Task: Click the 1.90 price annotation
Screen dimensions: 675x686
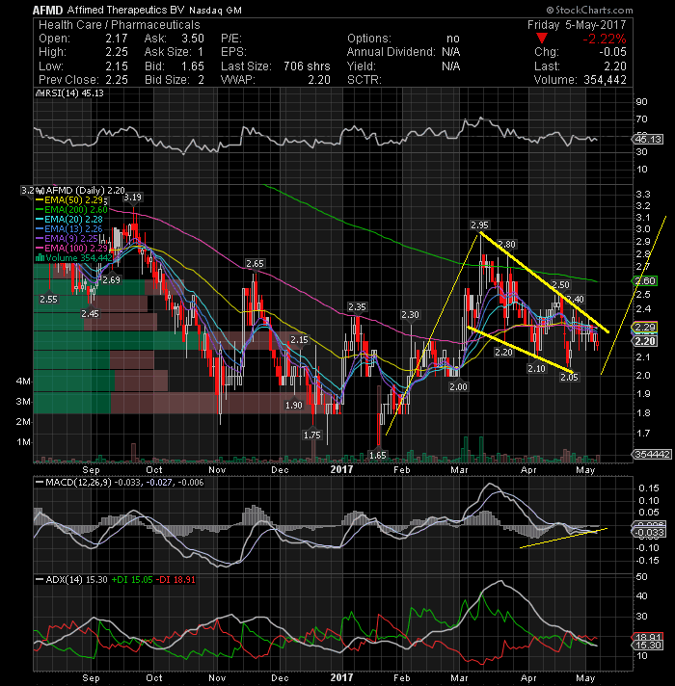Action: (x=294, y=406)
